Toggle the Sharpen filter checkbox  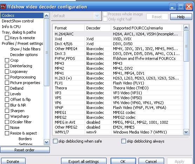coord(7,111)
